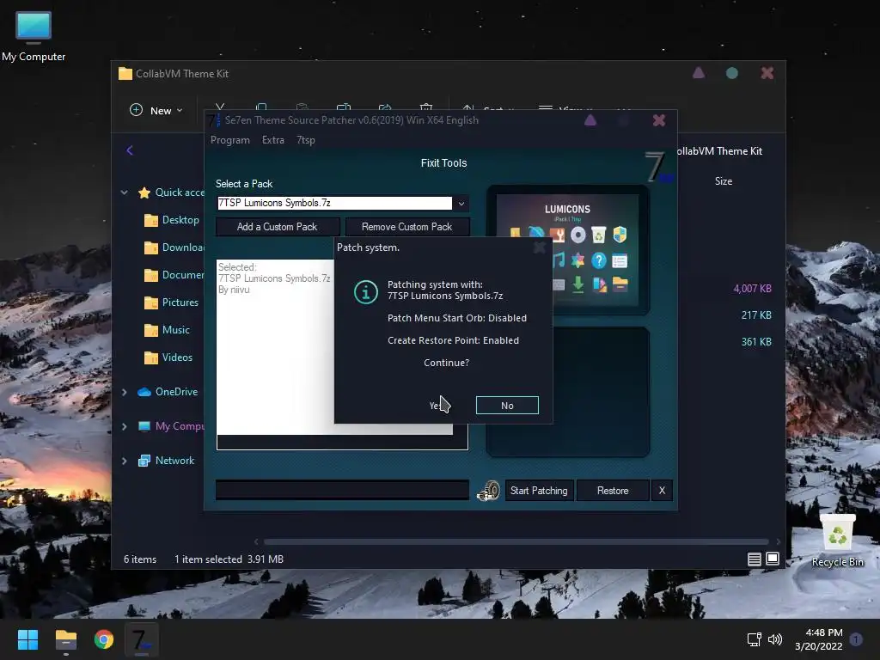Click Add a Custom Pack
The height and width of the screenshot is (660, 880).
[278, 227]
